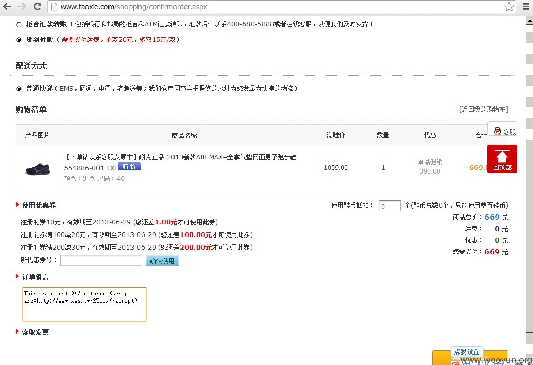Viewport: 533px width, 365px height.
Task: Click the 商品名称 column header
Action: 184,135
